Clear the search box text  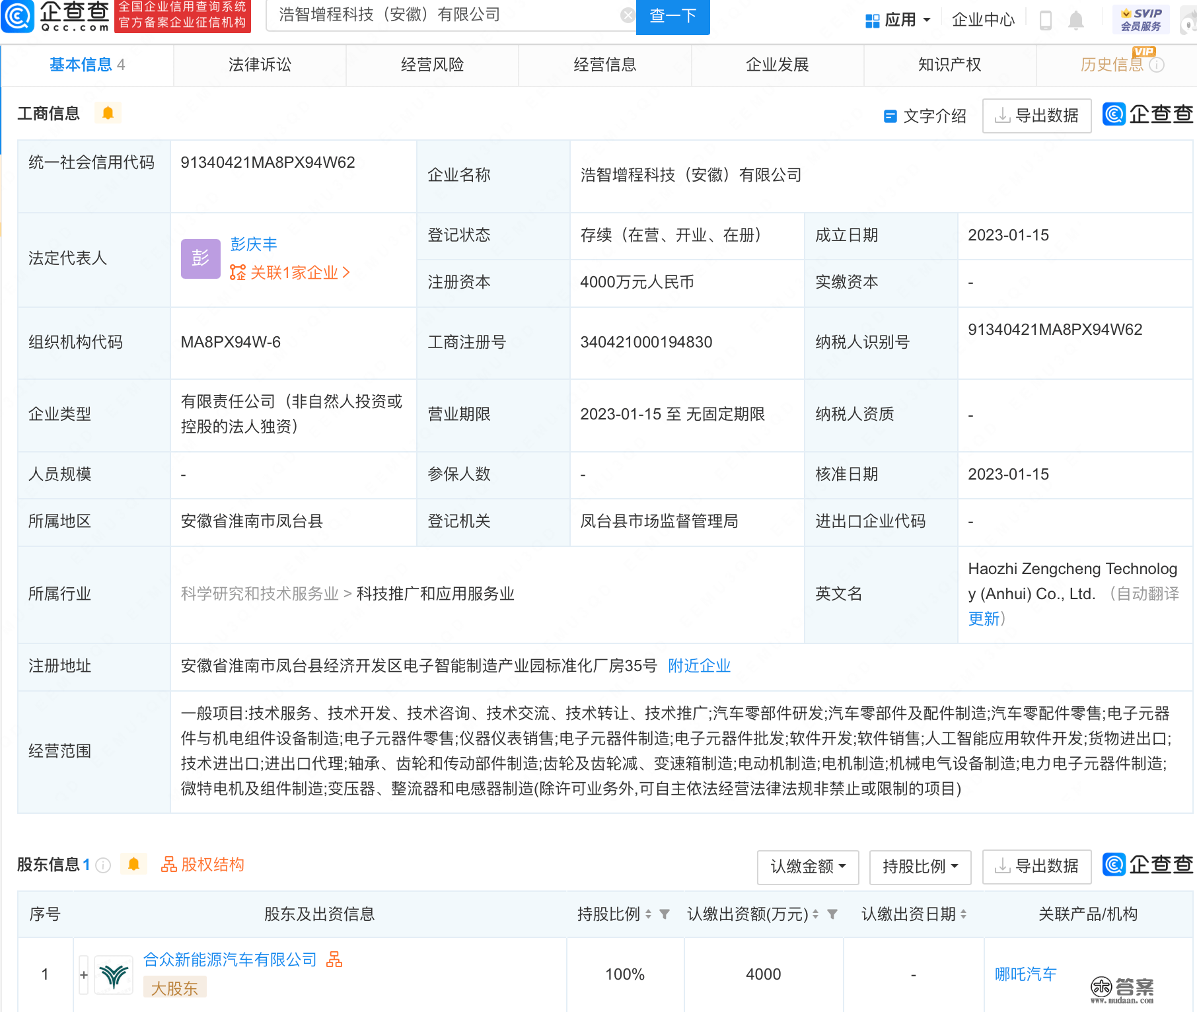click(628, 15)
